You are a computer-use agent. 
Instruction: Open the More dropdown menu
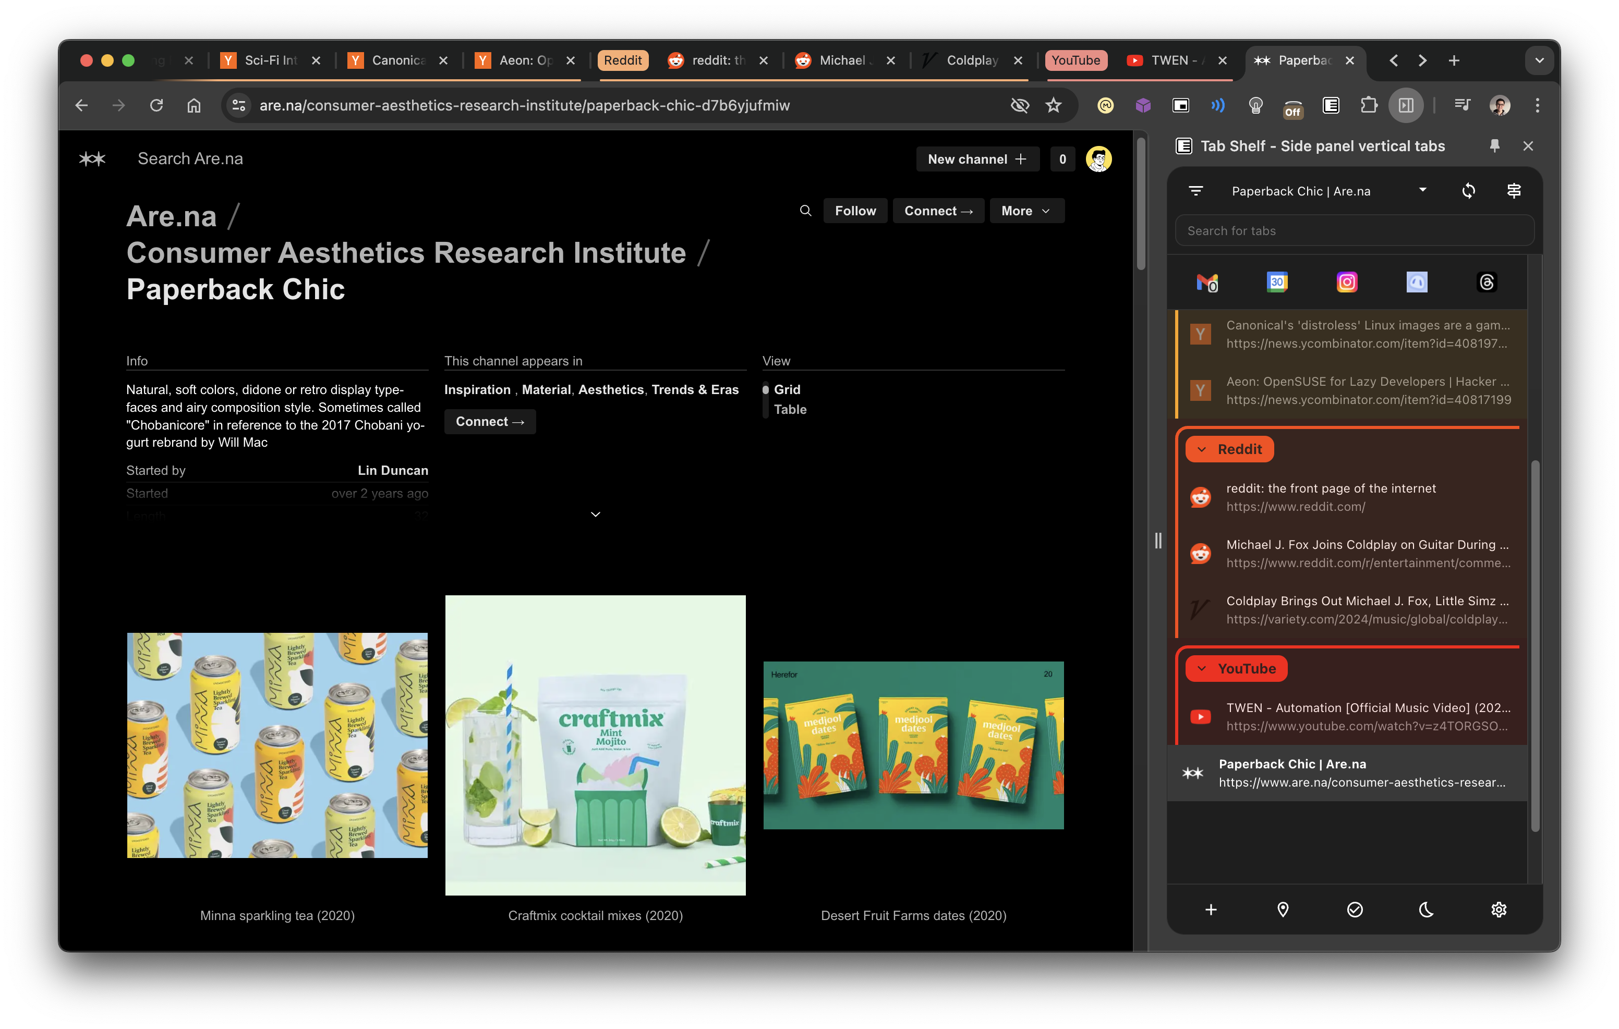coord(1026,211)
